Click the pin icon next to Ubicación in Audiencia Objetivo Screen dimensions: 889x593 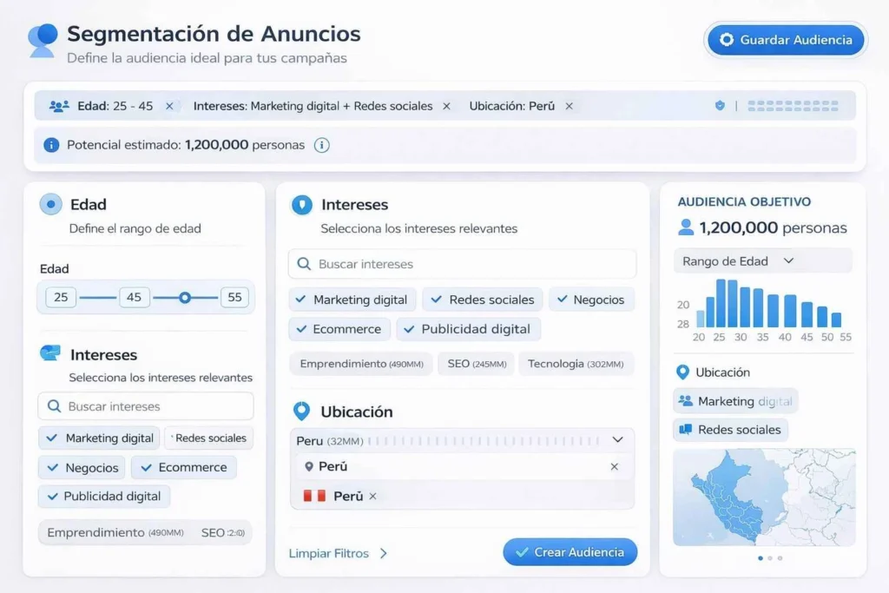click(x=685, y=372)
